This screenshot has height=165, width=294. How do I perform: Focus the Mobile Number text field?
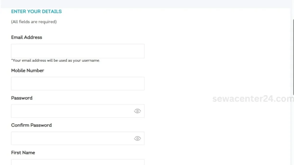point(78,84)
